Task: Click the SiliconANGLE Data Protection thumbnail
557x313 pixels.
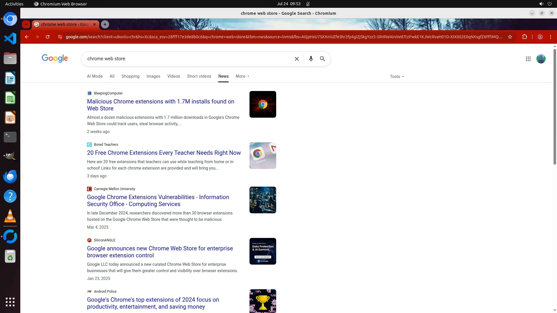Action: click(x=263, y=251)
